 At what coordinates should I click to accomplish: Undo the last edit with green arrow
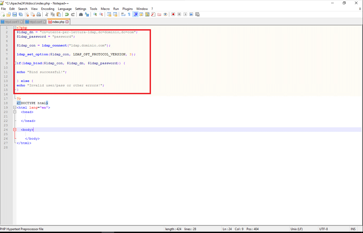67,14
